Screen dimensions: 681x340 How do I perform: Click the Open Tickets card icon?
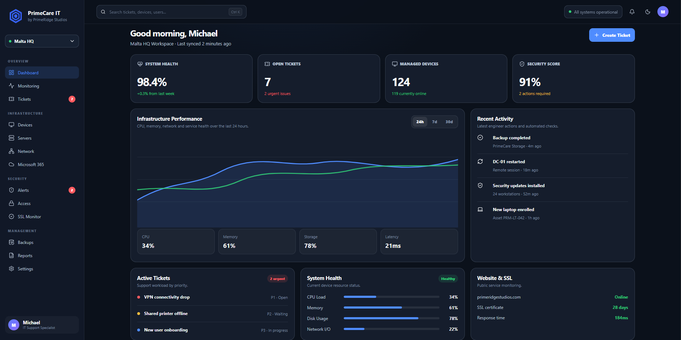pos(267,64)
